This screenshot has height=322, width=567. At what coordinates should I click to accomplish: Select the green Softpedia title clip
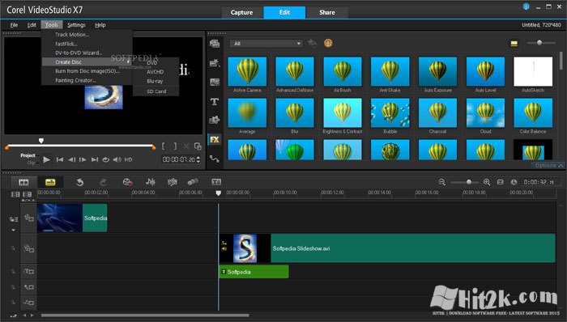pyautogui.click(x=254, y=272)
